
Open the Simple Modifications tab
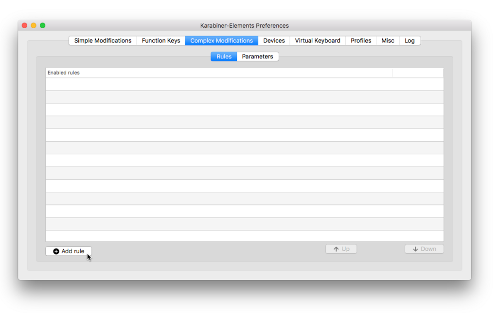(103, 41)
